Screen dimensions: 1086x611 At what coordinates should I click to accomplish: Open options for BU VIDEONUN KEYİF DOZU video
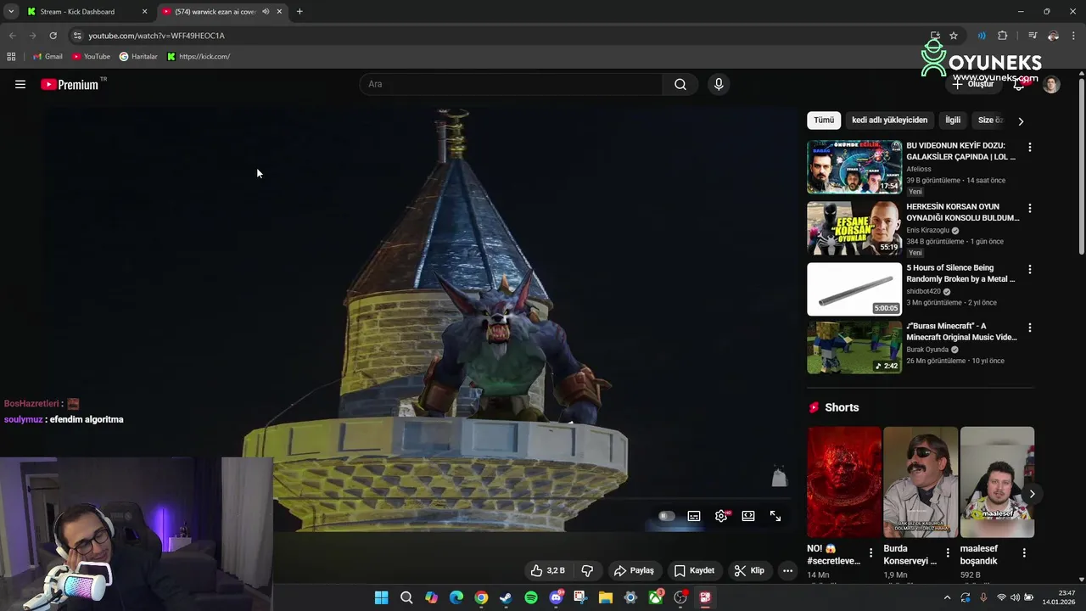coord(1030,147)
